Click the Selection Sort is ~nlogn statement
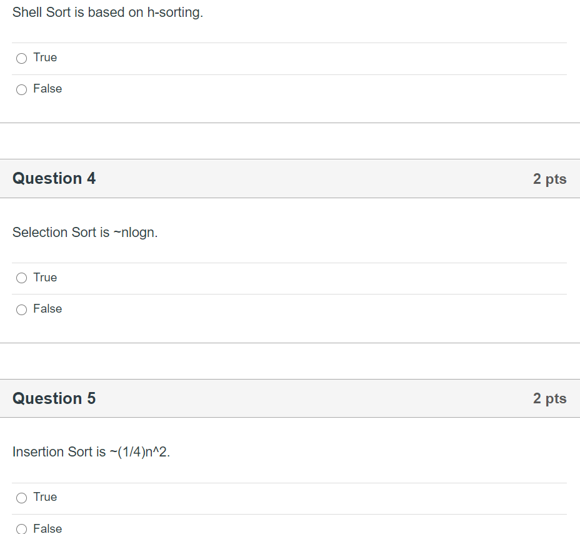The image size is (580, 534). coord(85,232)
